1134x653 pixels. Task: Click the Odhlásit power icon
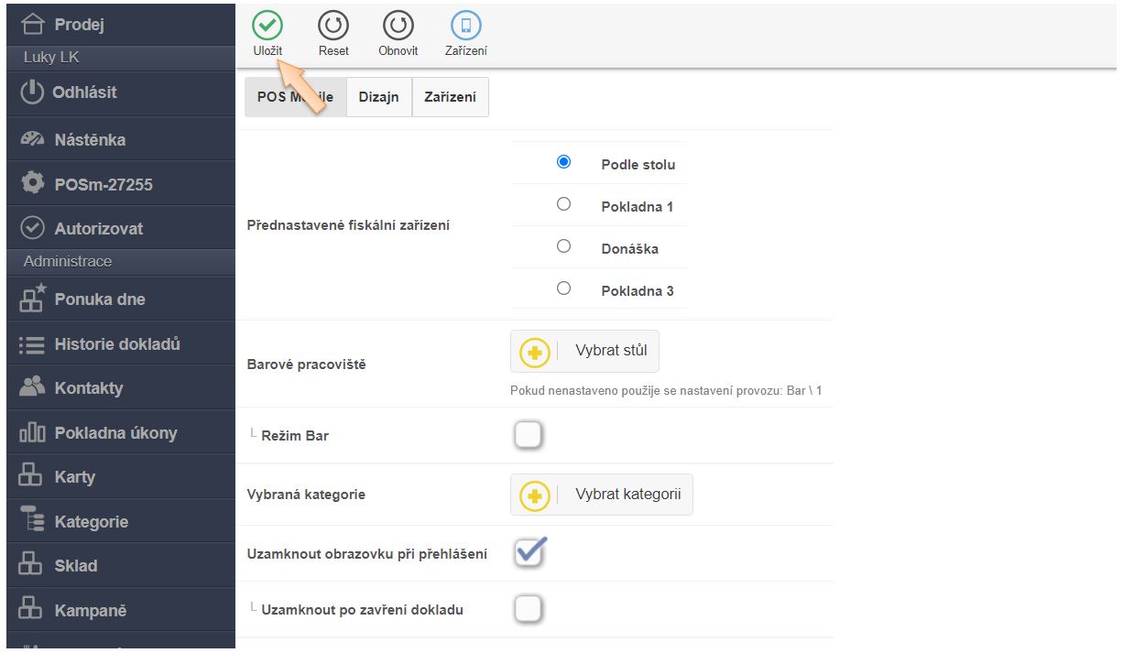pos(32,93)
